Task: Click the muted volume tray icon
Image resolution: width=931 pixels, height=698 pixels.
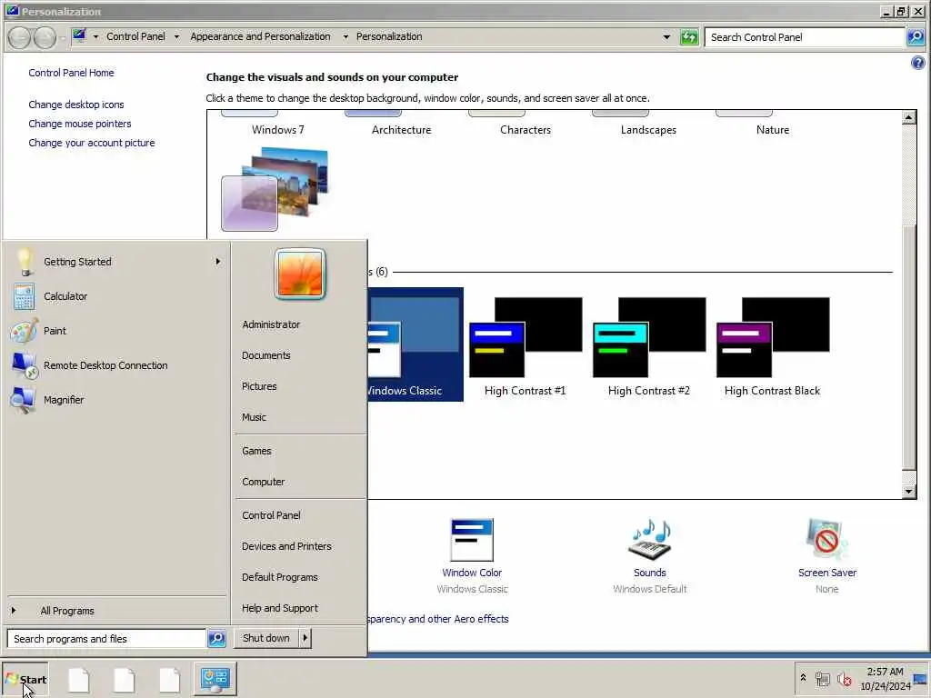Action: (x=845, y=679)
